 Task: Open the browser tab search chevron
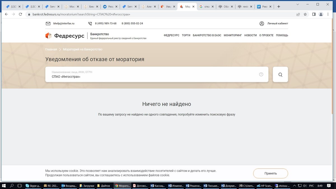click(298, 4)
